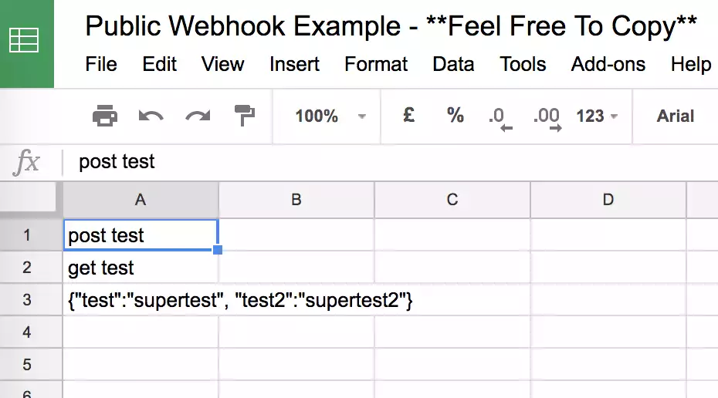Open the 100% zoom dropdown
This screenshot has width=718, height=398.
coord(330,116)
